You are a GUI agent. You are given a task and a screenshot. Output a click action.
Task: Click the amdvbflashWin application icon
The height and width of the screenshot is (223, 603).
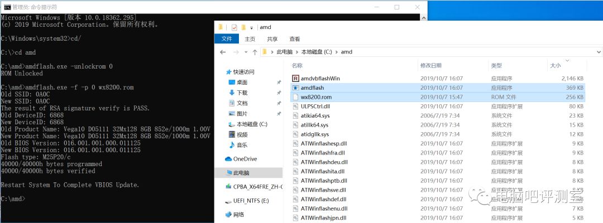pos(295,78)
